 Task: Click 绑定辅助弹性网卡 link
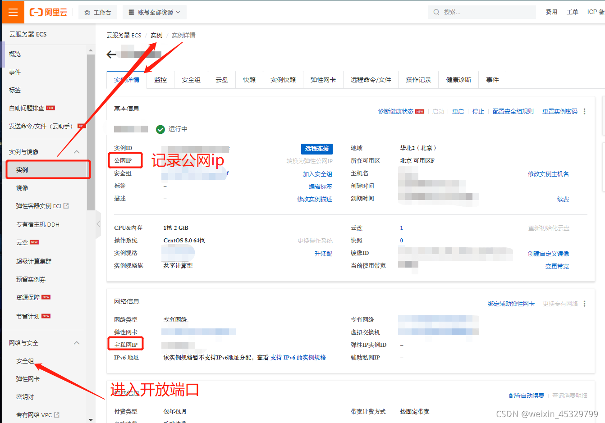pyautogui.click(x=511, y=304)
